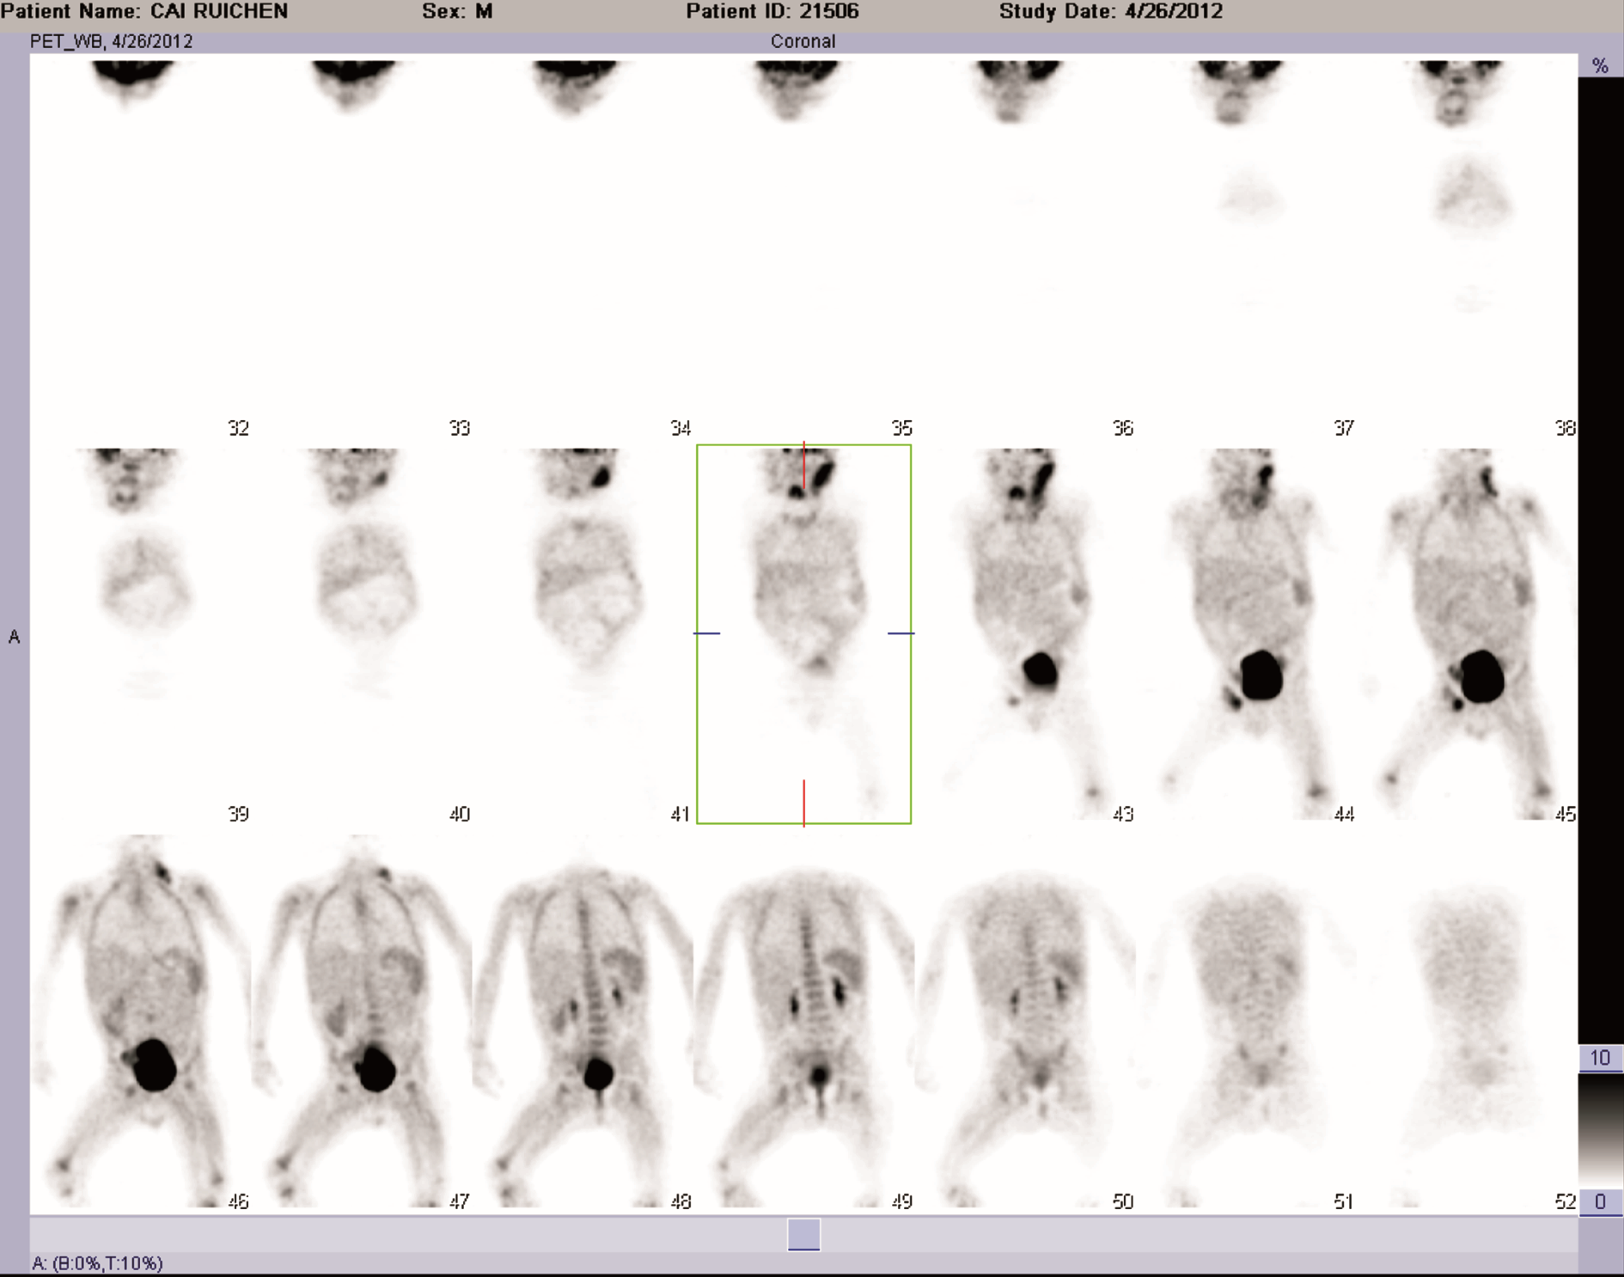The image size is (1624, 1277).
Task: Click coronal slice 38 image
Action: click(1468, 241)
